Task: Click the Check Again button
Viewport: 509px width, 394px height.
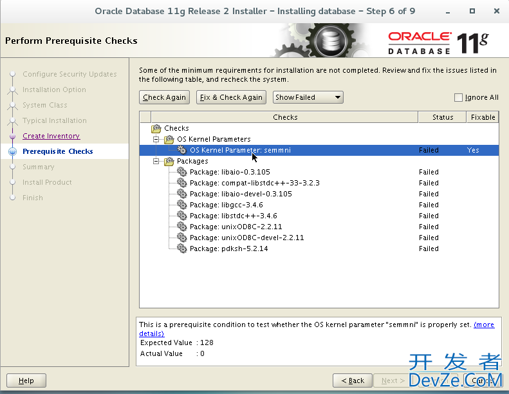Action: pyautogui.click(x=164, y=97)
